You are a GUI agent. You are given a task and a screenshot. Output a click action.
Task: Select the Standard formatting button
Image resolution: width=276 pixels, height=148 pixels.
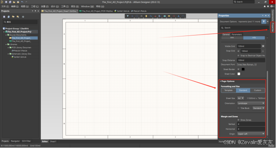pos(243,90)
